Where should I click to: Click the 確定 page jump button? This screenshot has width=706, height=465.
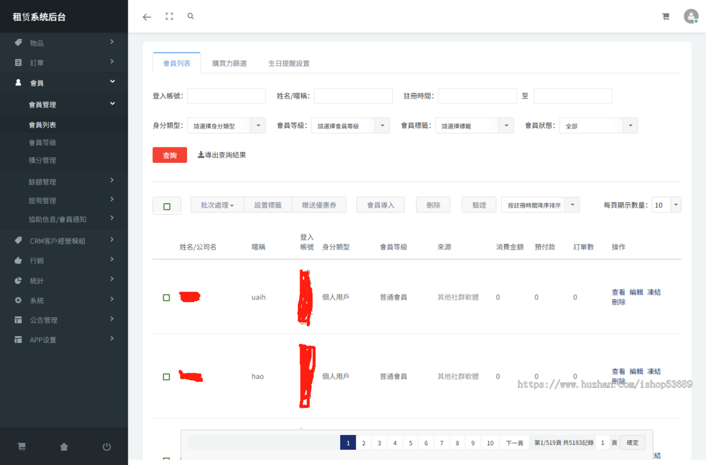(632, 443)
